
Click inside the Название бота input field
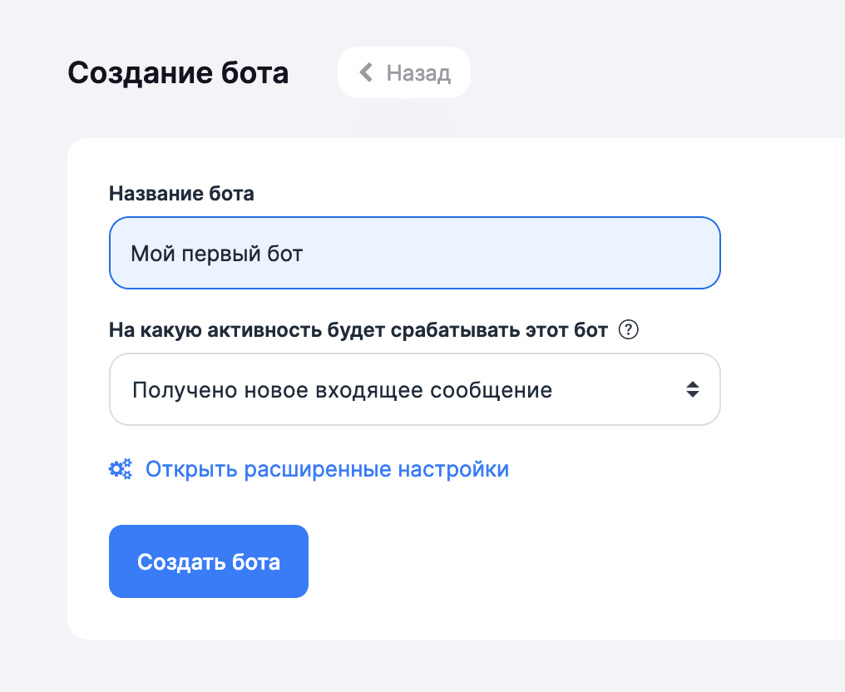click(x=414, y=253)
